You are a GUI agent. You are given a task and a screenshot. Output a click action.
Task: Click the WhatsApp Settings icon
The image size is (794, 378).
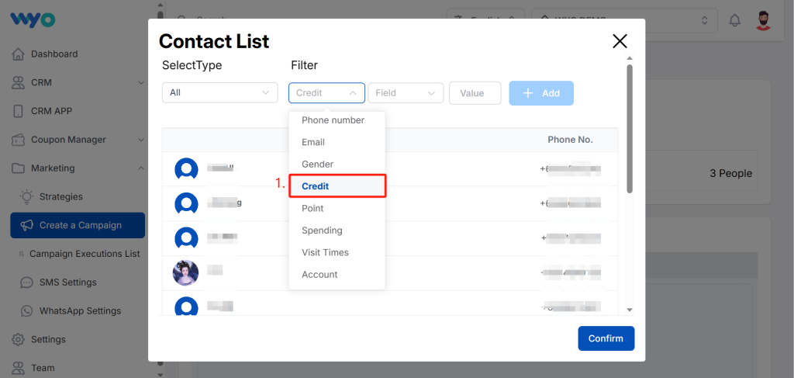tap(26, 310)
